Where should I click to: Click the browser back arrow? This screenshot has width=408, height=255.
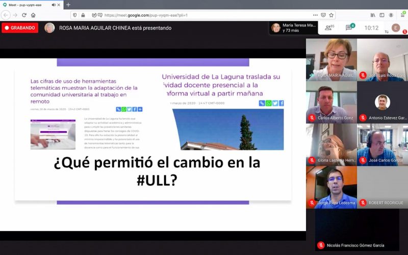pyautogui.click(x=6, y=15)
